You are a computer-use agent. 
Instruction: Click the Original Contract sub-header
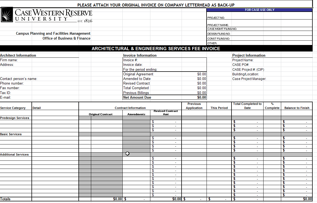pyautogui.click(x=101, y=114)
